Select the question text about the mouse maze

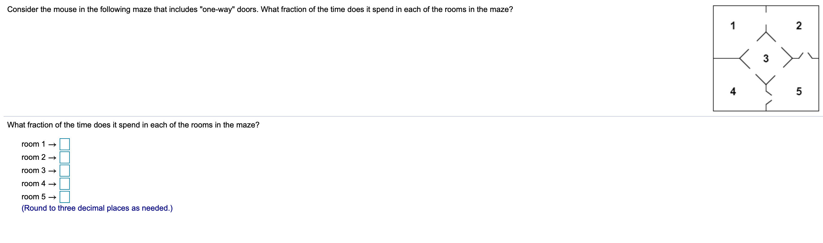tap(228, 10)
